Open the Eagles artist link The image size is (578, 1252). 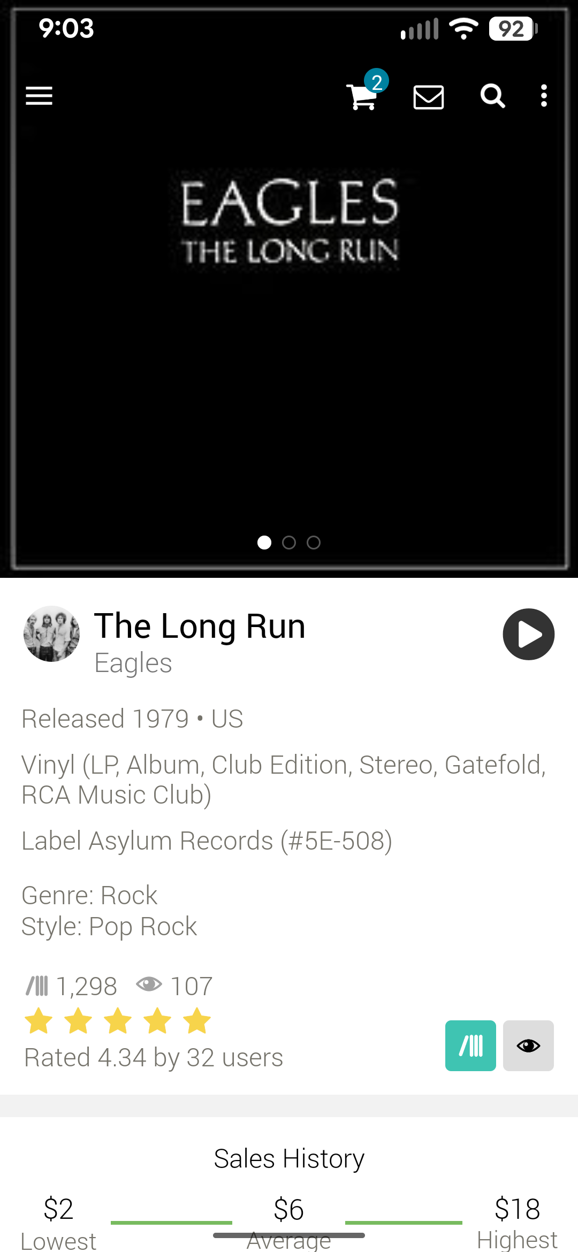tap(133, 663)
